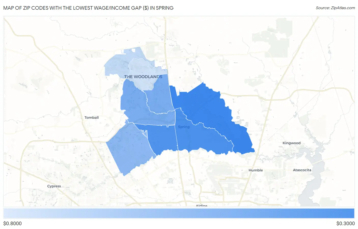
Task: Click the Spring label on map
Action: point(184,127)
